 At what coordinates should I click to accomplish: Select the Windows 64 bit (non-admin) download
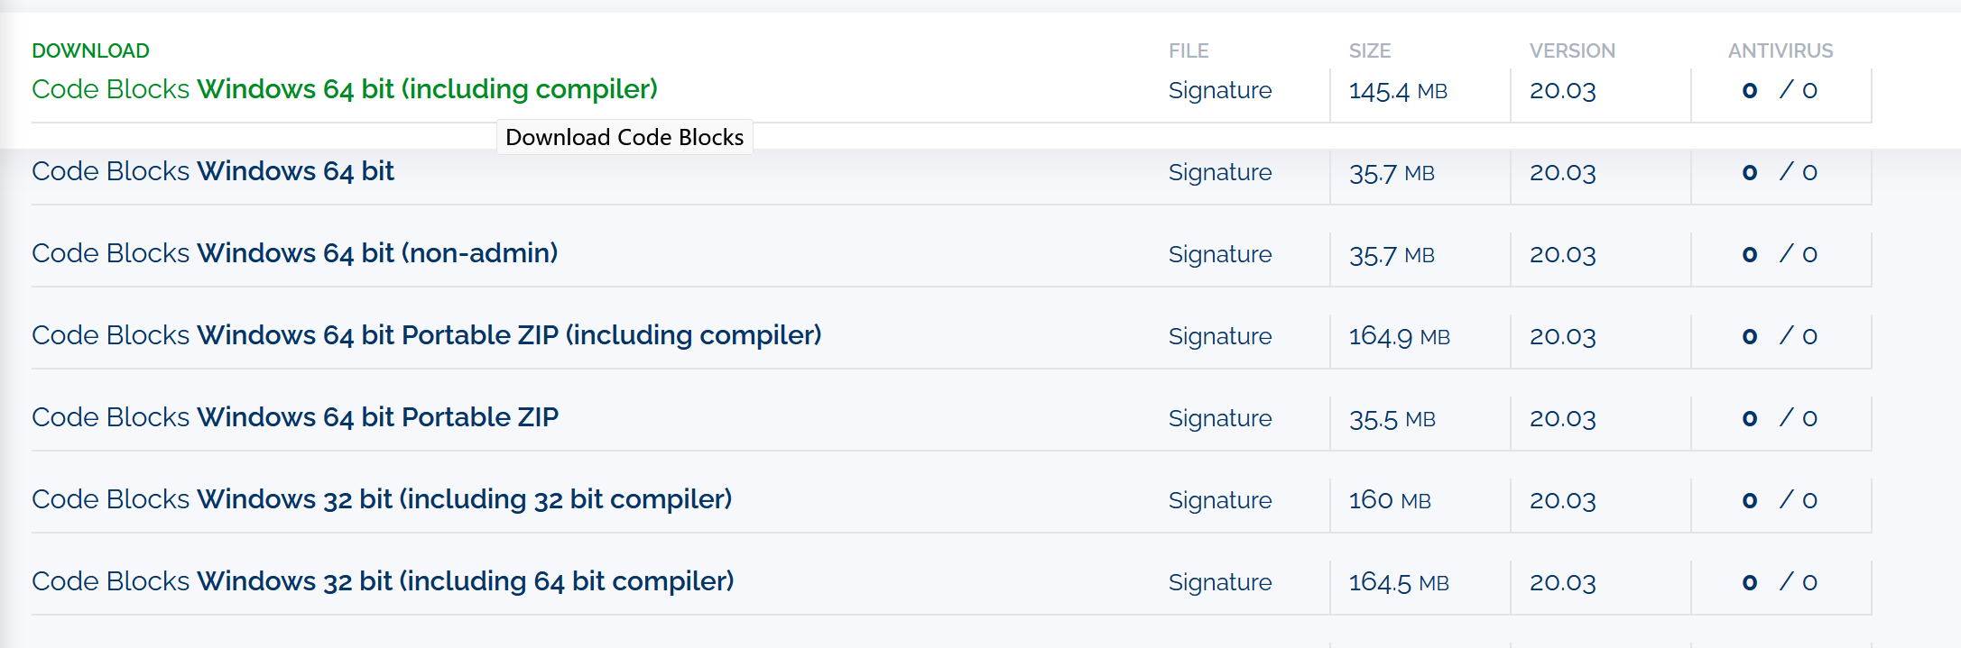pyautogui.click(x=295, y=253)
